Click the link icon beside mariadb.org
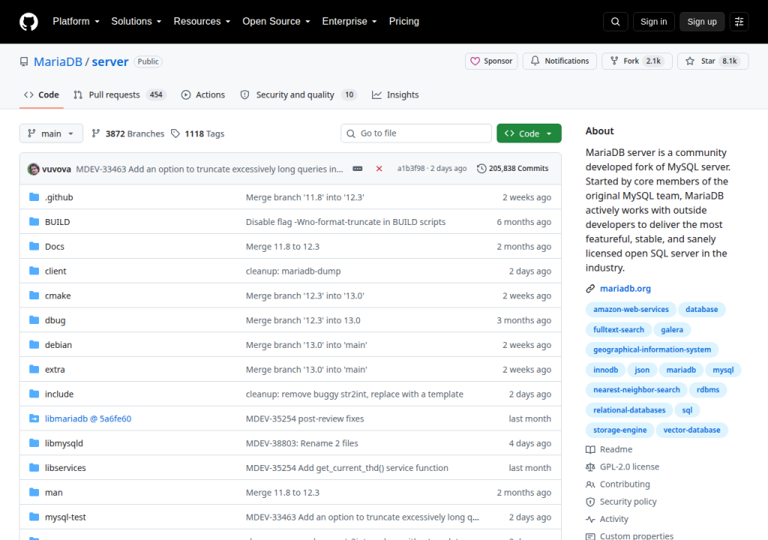Image resolution: width=768 pixels, height=540 pixels. coord(590,289)
